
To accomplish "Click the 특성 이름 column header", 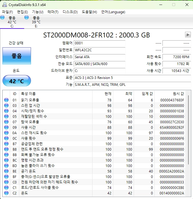I will click(x=56, y=94).
